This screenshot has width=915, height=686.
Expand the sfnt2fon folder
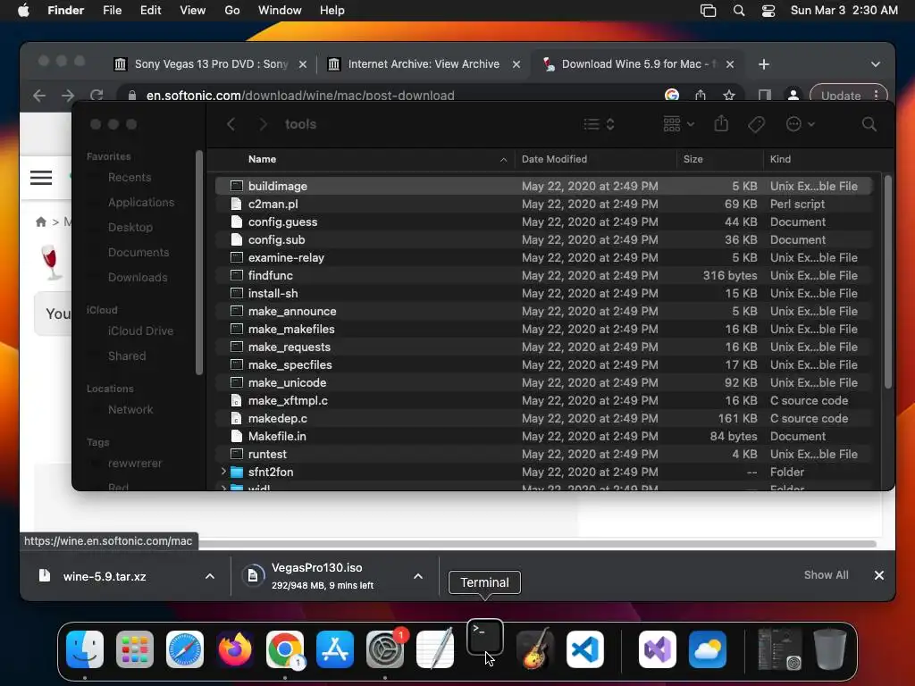pos(223,472)
